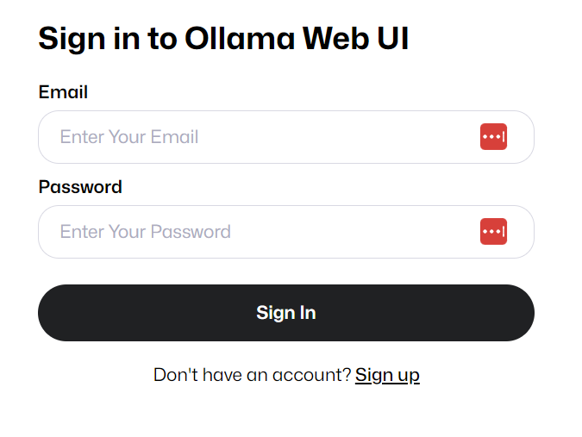Go to account registration via Sign up
This screenshot has height=437, width=582.
(387, 375)
